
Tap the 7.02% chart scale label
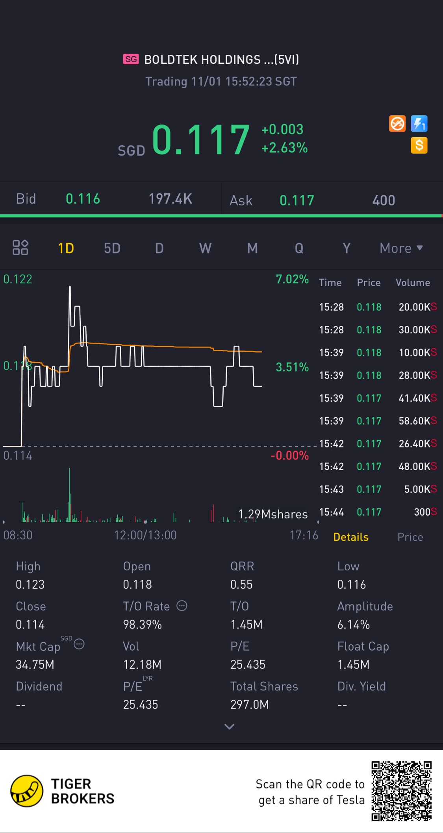point(292,279)
